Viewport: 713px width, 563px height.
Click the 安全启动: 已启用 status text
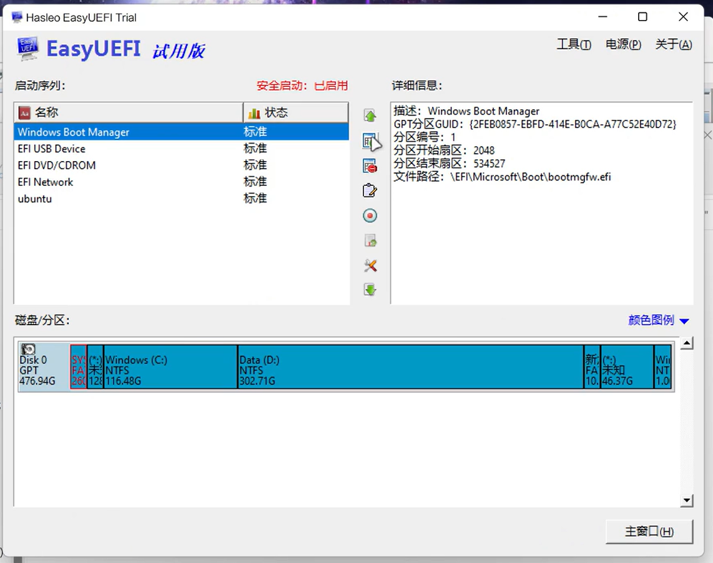click(x=302, y=86)
